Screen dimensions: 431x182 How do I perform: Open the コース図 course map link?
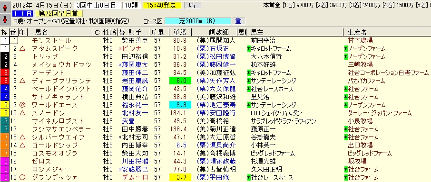click(153, 21)
